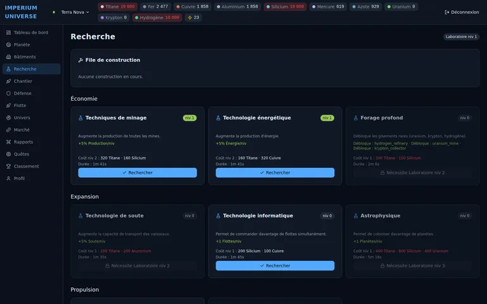Viewport: 487px width, 304px height.
Task: Click the niv 1 badge on Technologie énergétique
Action: (327, 118)
